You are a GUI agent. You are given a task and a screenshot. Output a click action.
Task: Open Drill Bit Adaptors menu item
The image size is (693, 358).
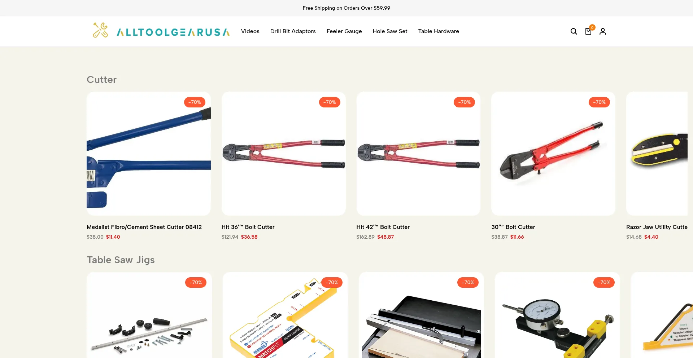pos(293,31)
